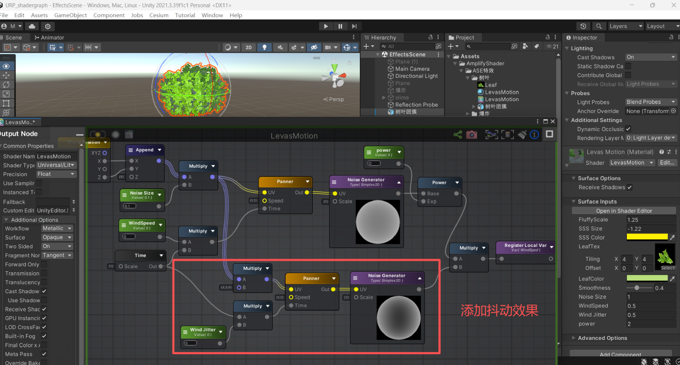680x365 pixels.
Task: Click the LeafColor green swatch
Action: tap(647, 278)
